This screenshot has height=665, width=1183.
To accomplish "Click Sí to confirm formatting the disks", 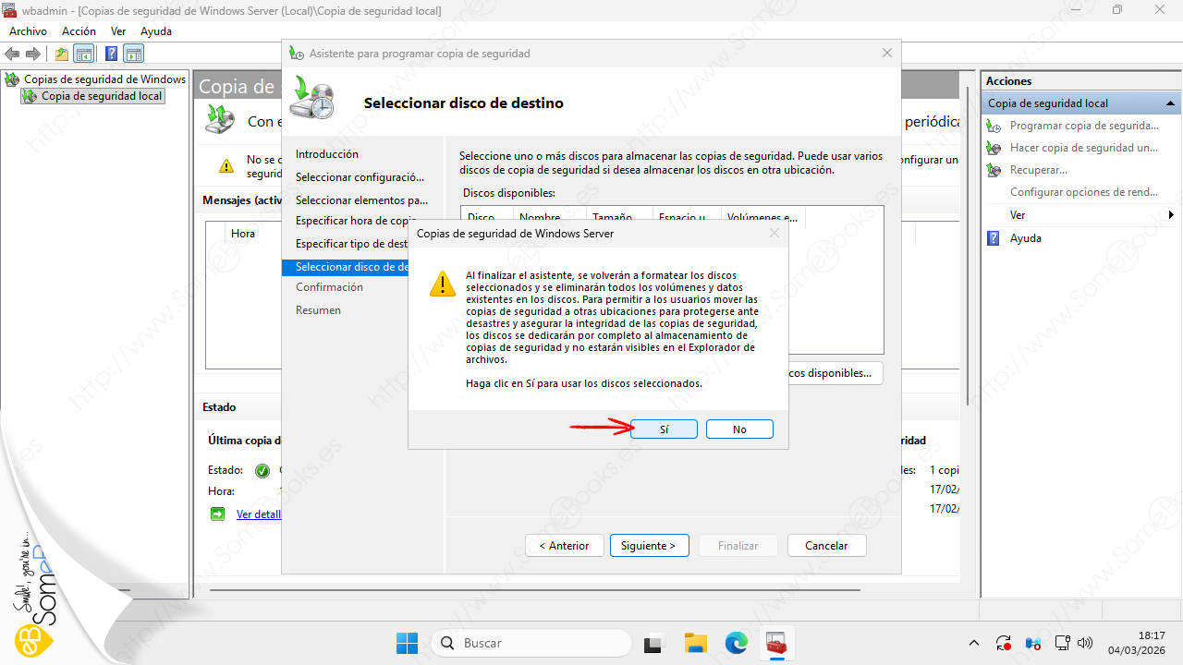I will click(664, 429).
